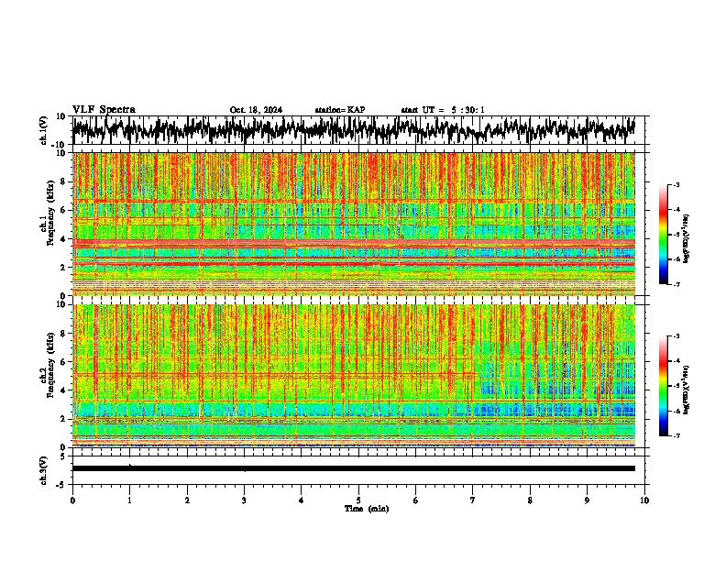Click the date "Oct. 18, 2024"
The height and width of the screenshot is (561, 726).
[x=256, y=110]
